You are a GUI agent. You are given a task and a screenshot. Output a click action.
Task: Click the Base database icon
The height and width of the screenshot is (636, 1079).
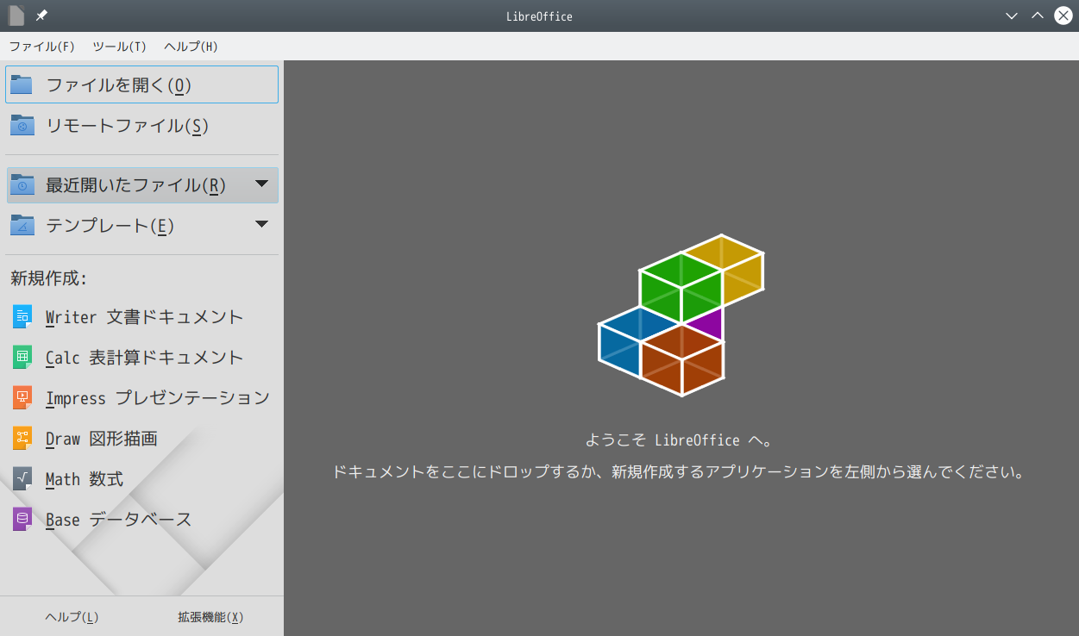22,520
